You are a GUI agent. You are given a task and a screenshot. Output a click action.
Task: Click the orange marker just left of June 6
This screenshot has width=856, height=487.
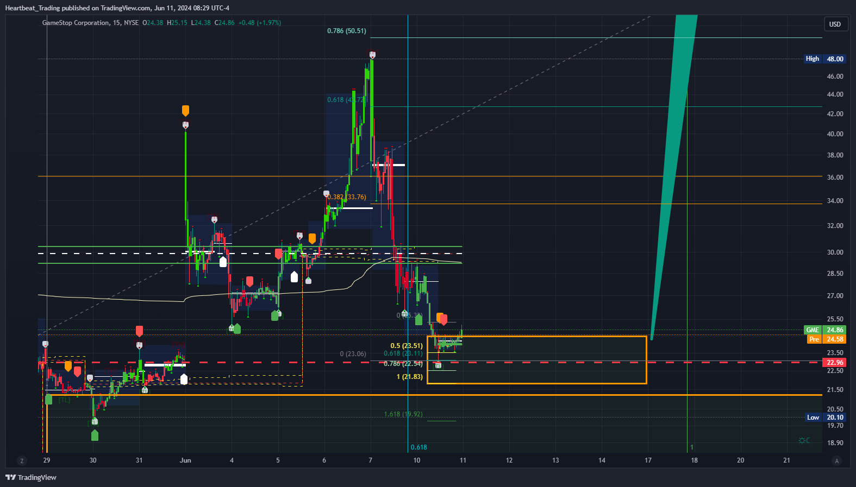[x=312, y=238]
